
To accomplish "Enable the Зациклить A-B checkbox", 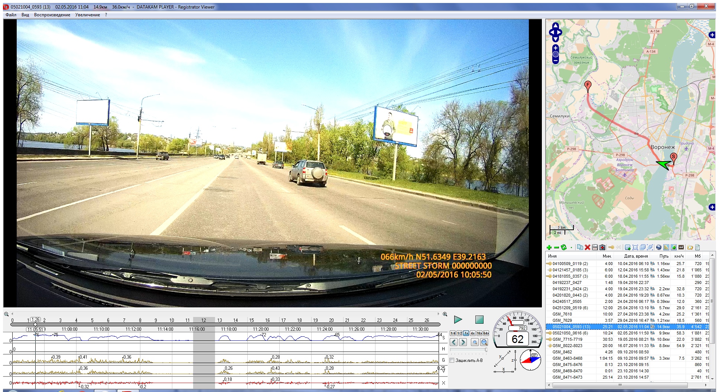I will coord(452,360).
